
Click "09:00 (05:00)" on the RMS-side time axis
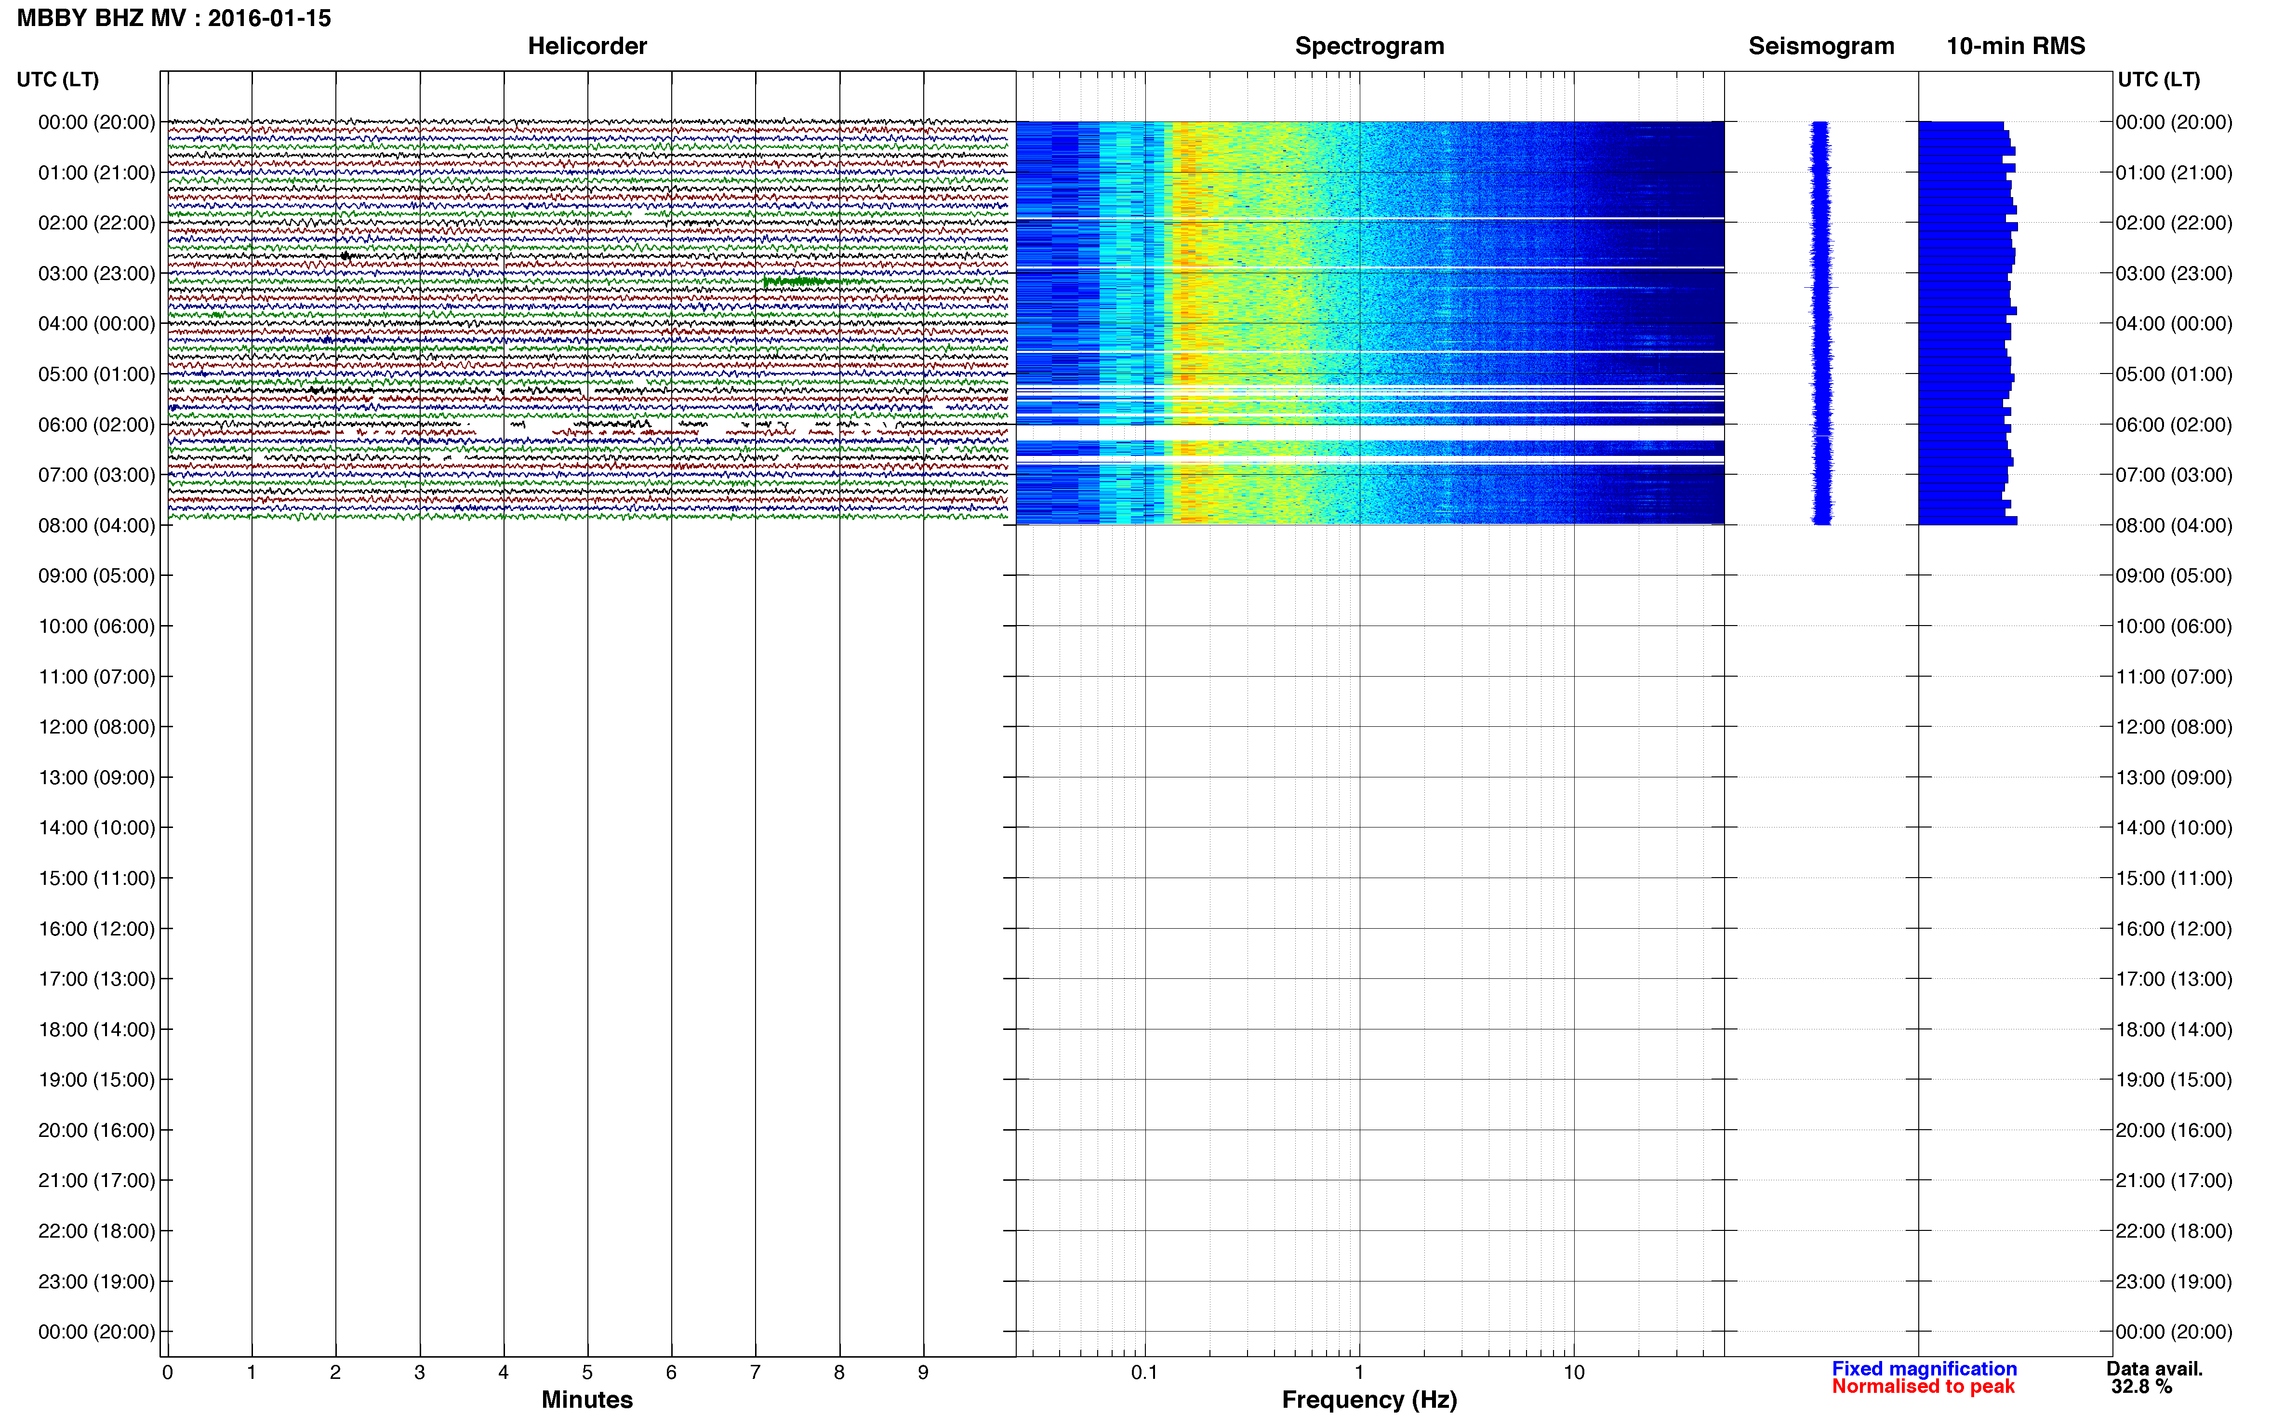tap(2174, 575)
